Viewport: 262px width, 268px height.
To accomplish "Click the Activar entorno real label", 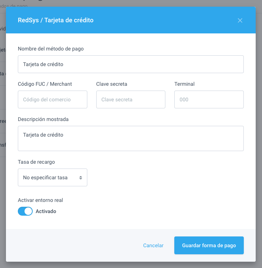I will [x=41, y=200].
